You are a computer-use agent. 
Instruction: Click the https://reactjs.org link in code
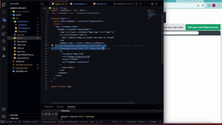(79, 57)
